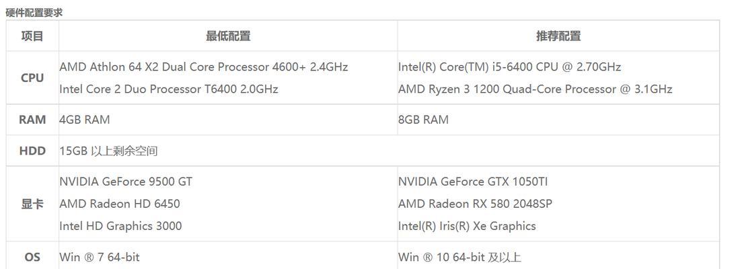Image resolution: width=736 pixels, height=269 pixels.
Task: Select the CPU row label
Action: click(32, 78)
